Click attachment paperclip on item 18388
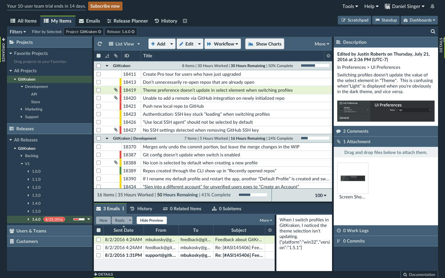 pyautogui.click(x=116, y=163)
